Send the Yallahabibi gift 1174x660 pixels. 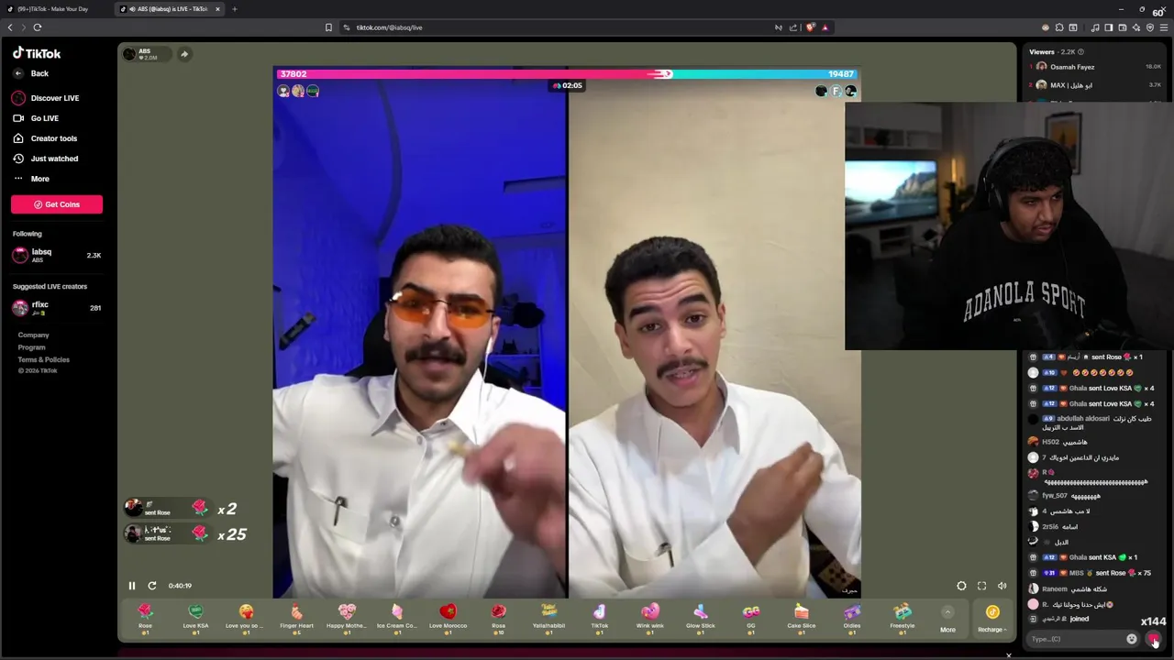[x=548, y=618]
